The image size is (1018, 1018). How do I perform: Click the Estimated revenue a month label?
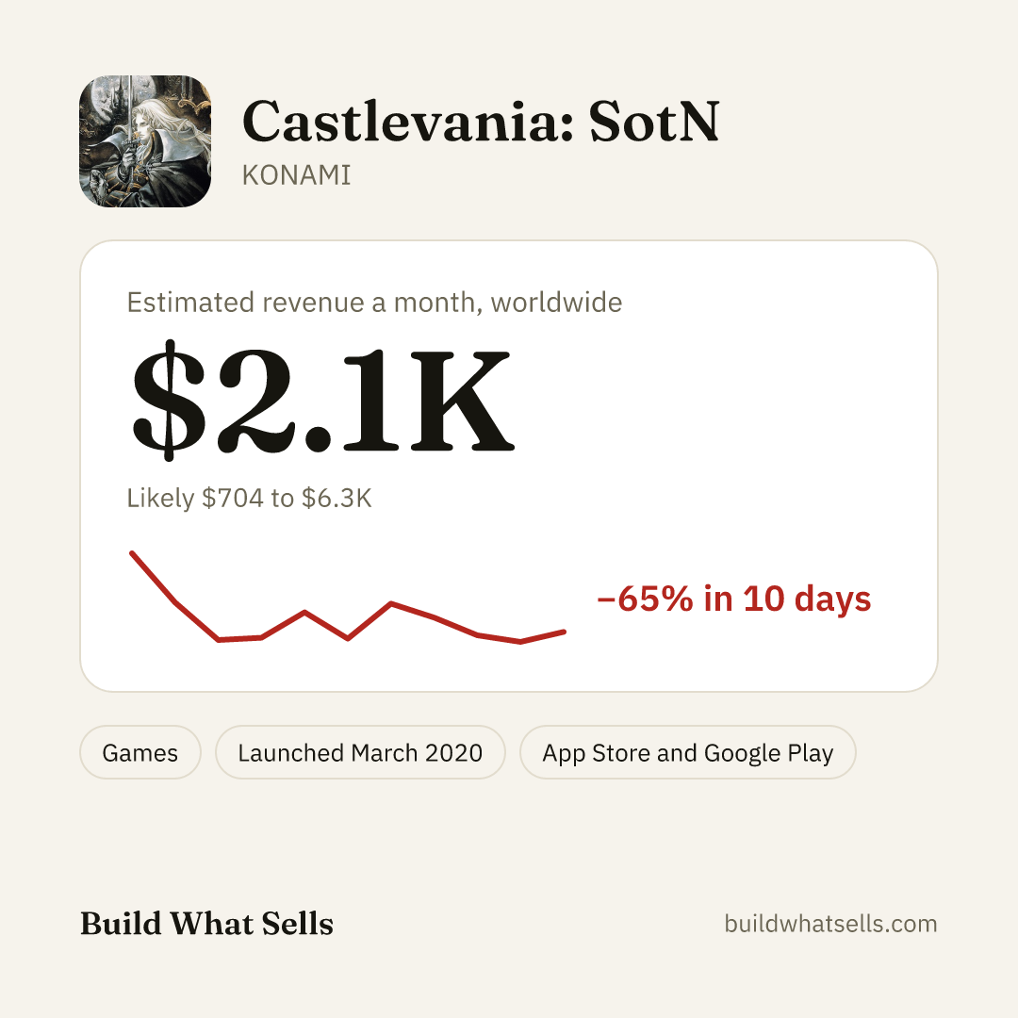[x=374, y=303]
